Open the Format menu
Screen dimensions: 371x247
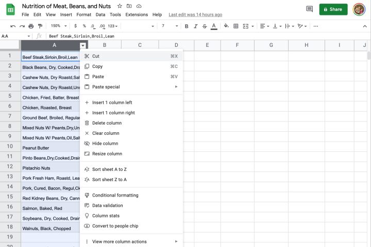[84, 14]
